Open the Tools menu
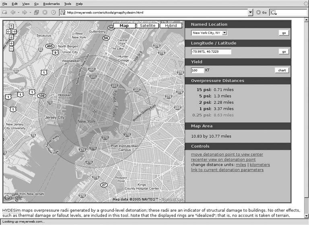This screenshot has height=225, width=309. [68, 4]
